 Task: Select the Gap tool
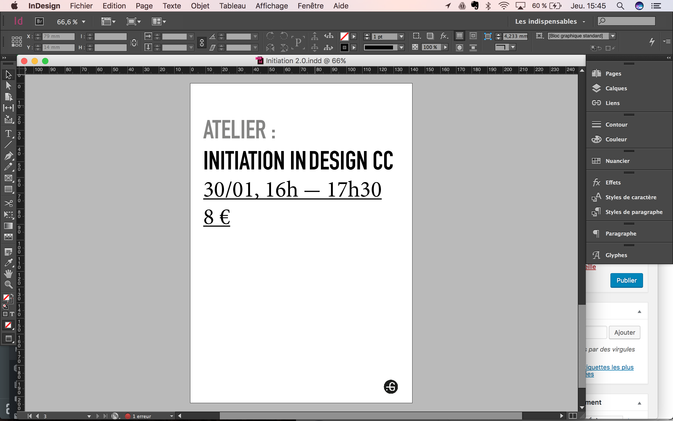pos(8,108)
